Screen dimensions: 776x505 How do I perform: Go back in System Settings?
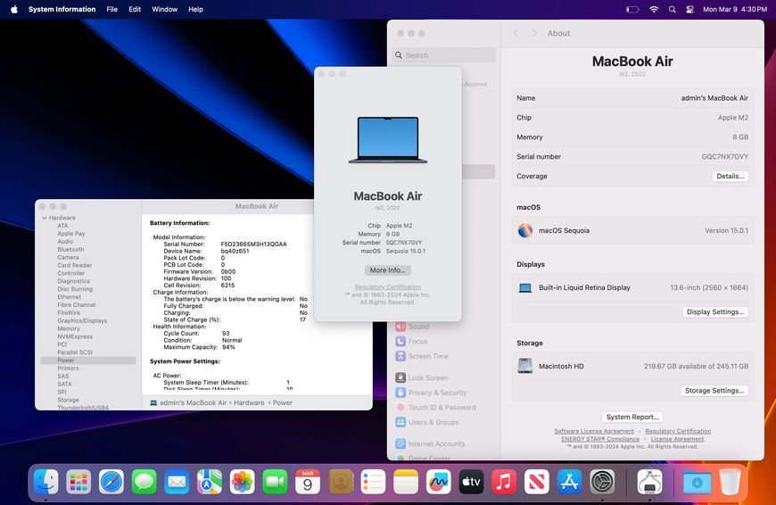516,33
